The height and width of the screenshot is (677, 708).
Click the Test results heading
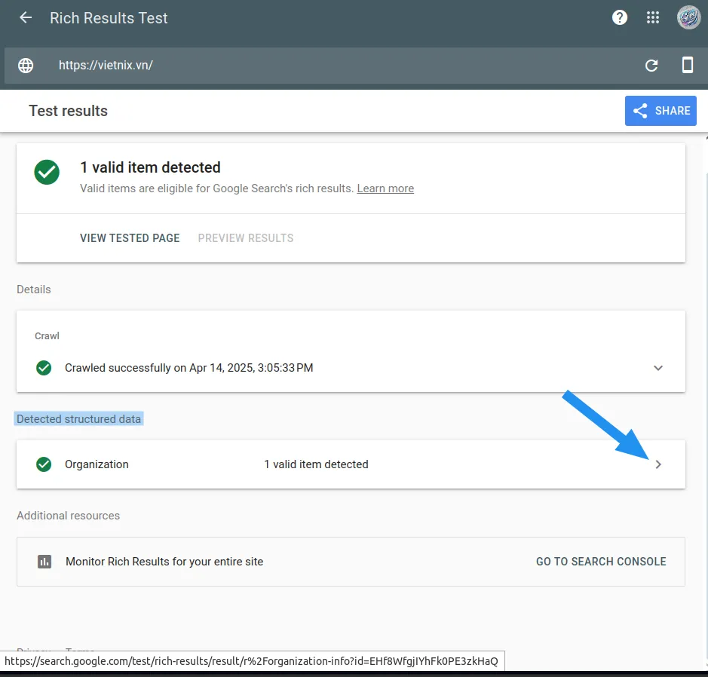click(x=68, y=111)
